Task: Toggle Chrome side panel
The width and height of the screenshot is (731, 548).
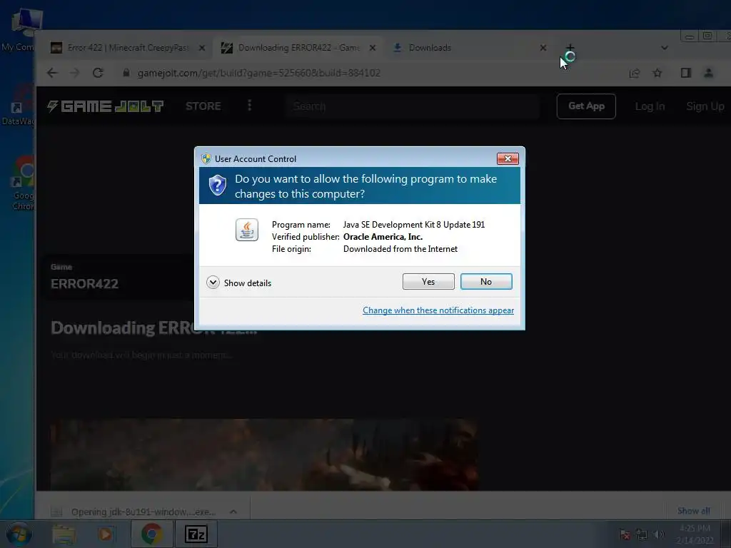Action: 686,73
